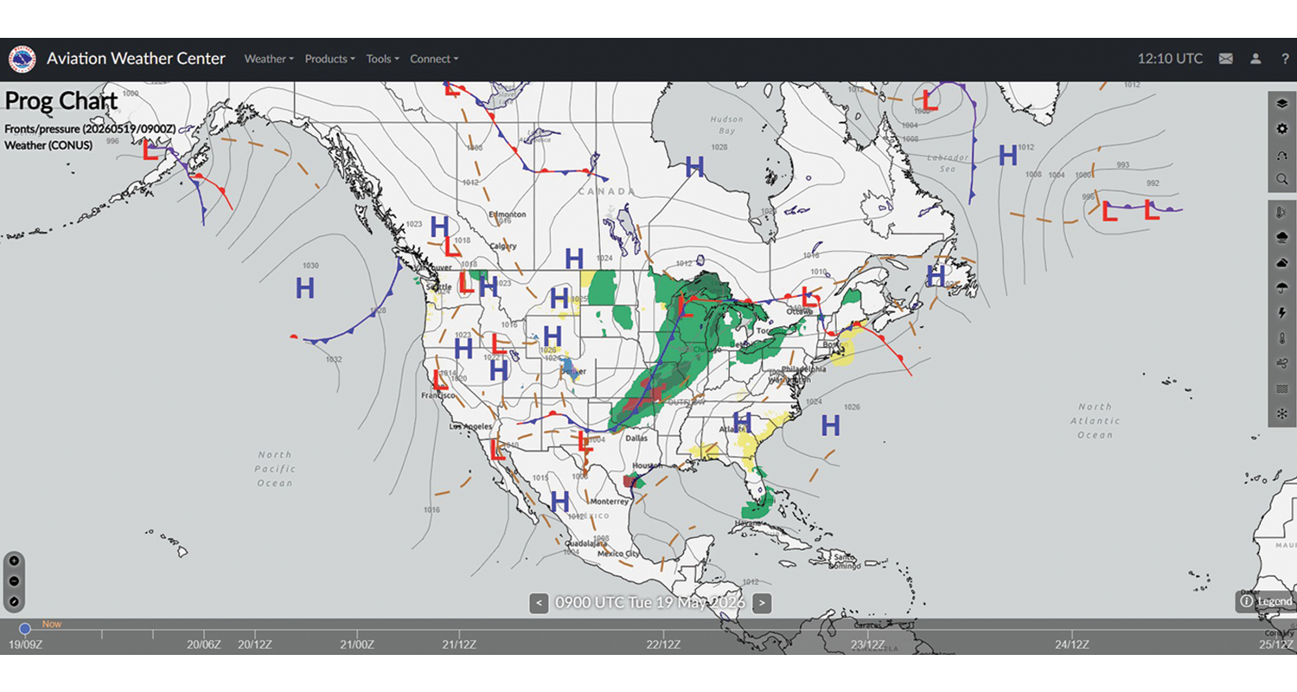Open the map settings gear
Image resolution: width=1297 pixels, height=692 pixels.
(x=1282, y=129)
